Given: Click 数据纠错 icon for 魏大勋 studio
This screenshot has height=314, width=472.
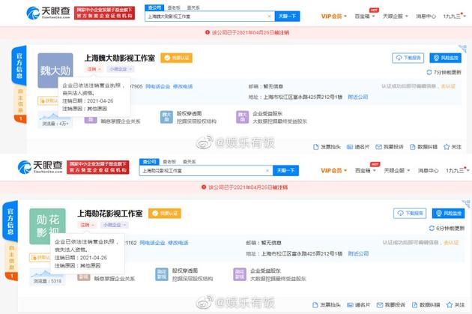Looking at the screenshot, I should click(413, 147).
